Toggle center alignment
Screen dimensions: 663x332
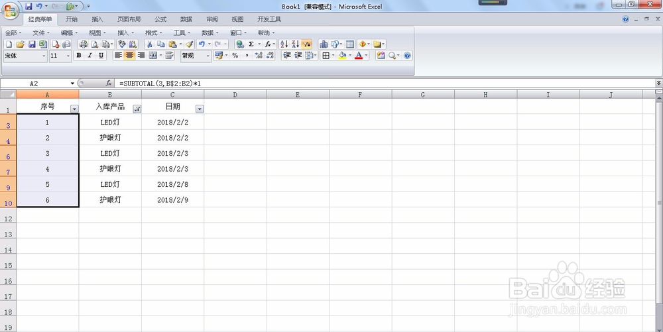[x=129, y=56]
